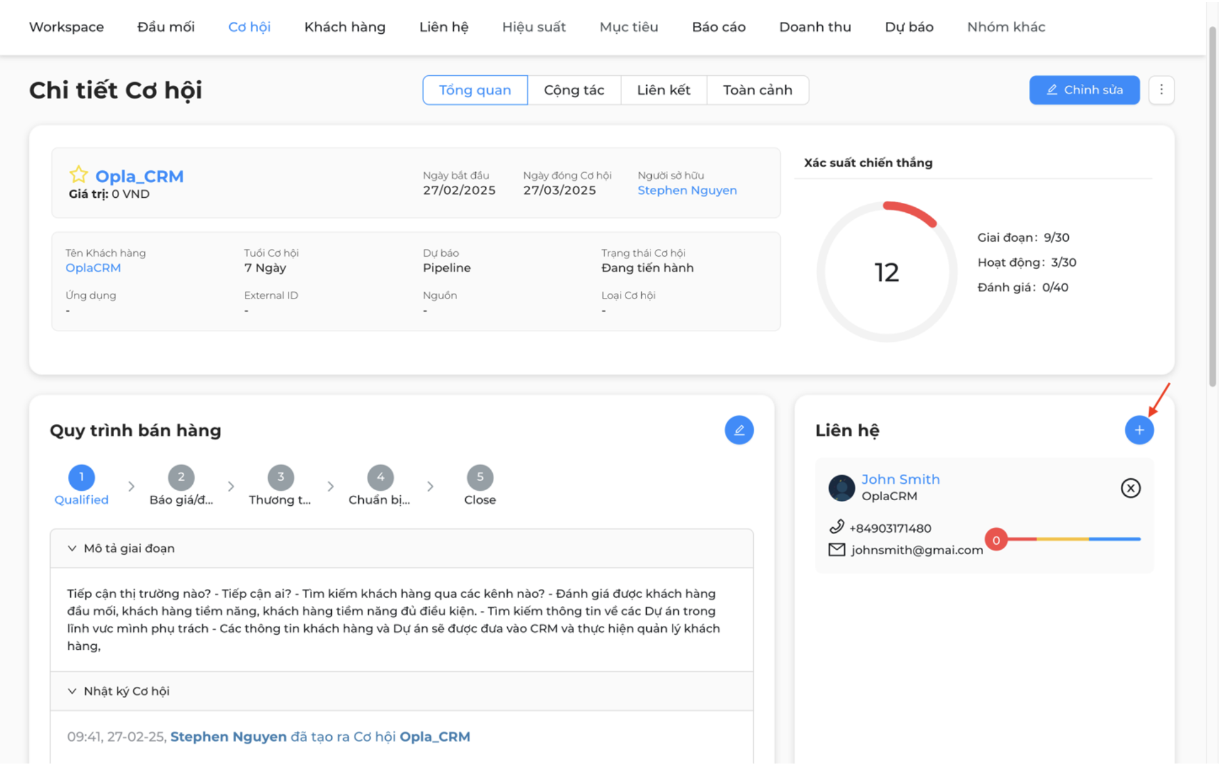Click chevron between Qualified and Báo giá
This screenshot has height=765, width=1221.
(x=131, y=486)
